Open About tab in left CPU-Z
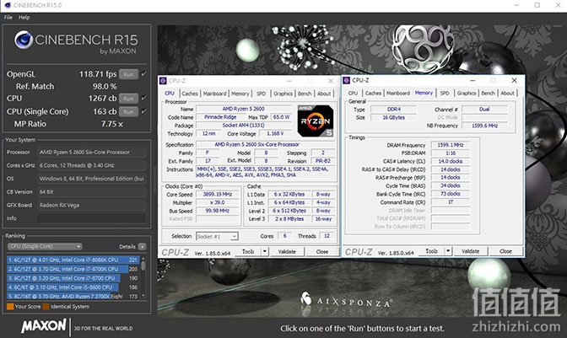Image resolution: width=567 pixels, height=338 pixels. (x=324, y=94)
